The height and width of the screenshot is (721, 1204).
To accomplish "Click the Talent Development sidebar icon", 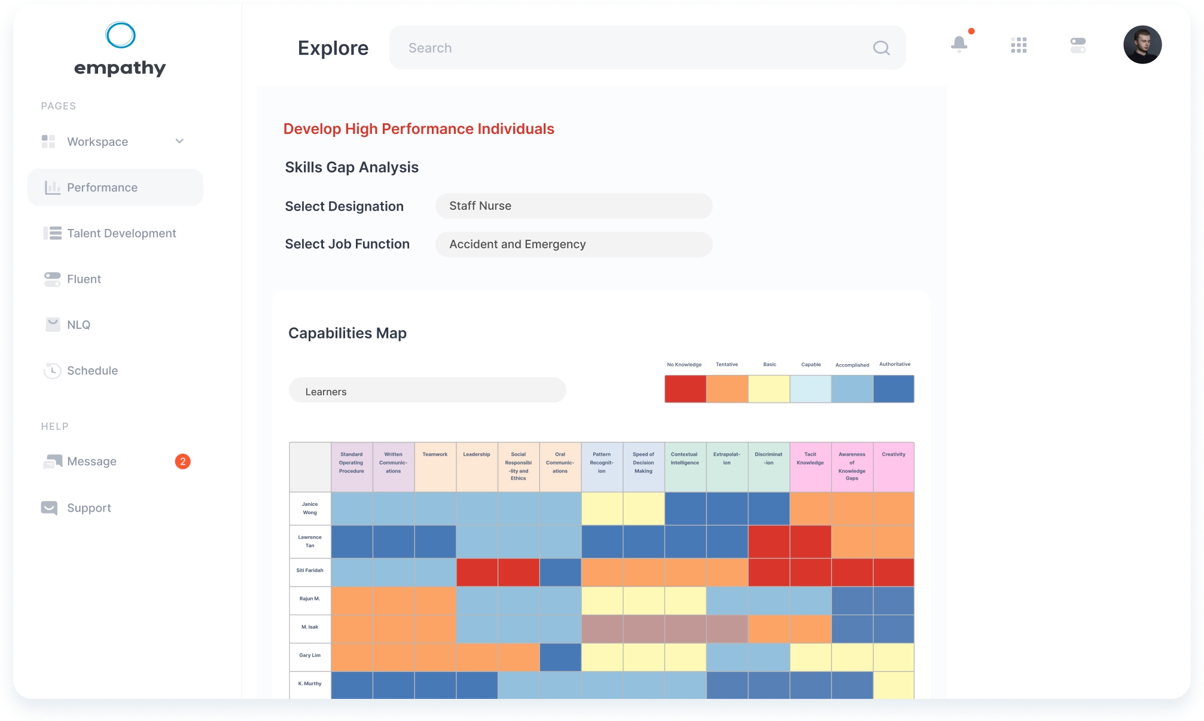I will coord(50,233).
